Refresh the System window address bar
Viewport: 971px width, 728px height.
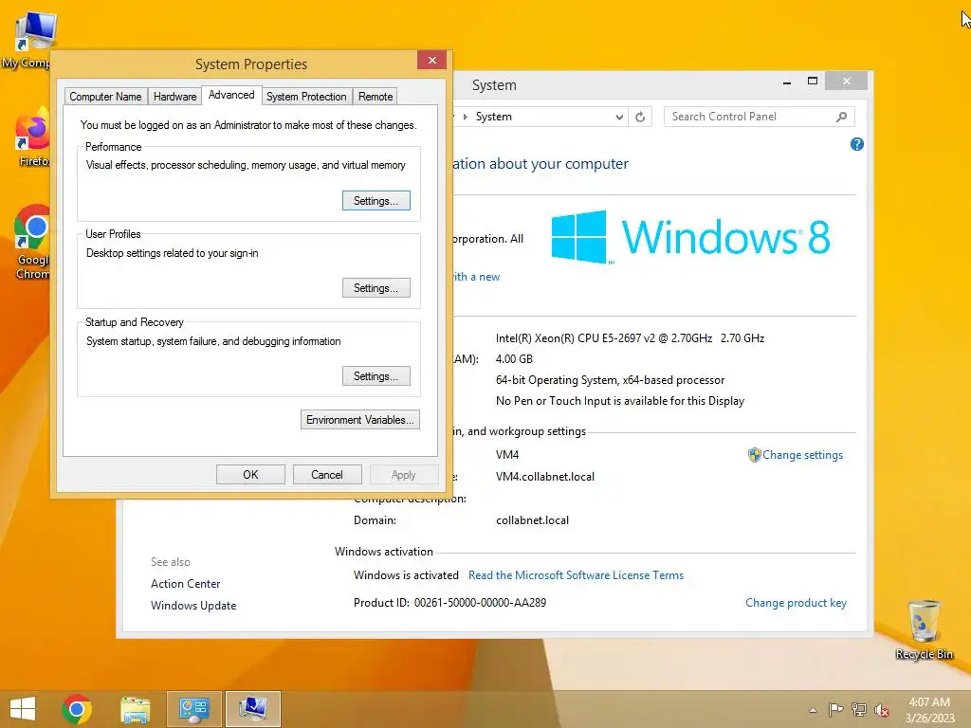[640, 117]
